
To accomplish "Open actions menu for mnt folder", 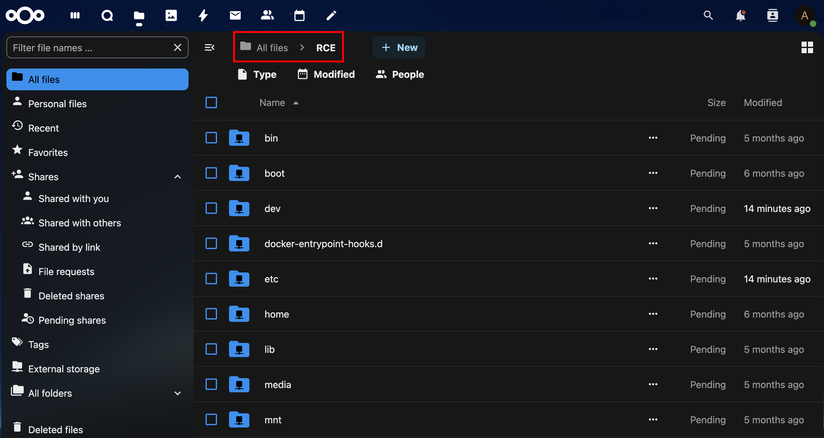I will point(653,420).
